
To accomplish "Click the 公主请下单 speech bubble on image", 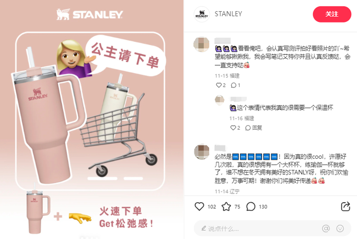I will (x=125, y=56).
